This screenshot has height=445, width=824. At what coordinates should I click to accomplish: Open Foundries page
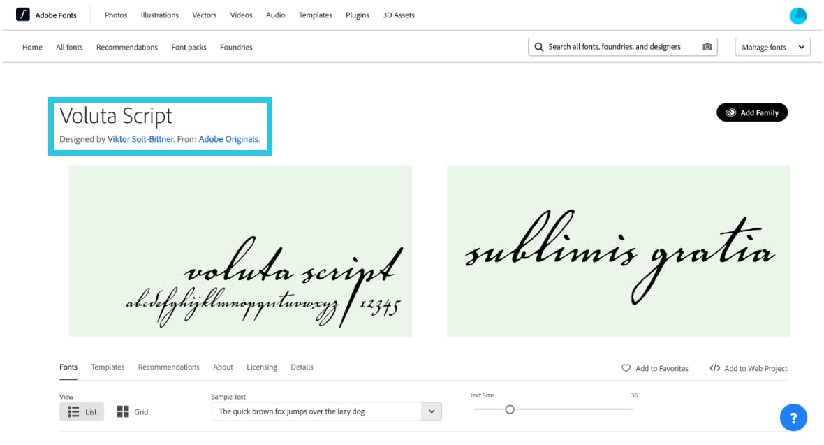pos(236,47)
